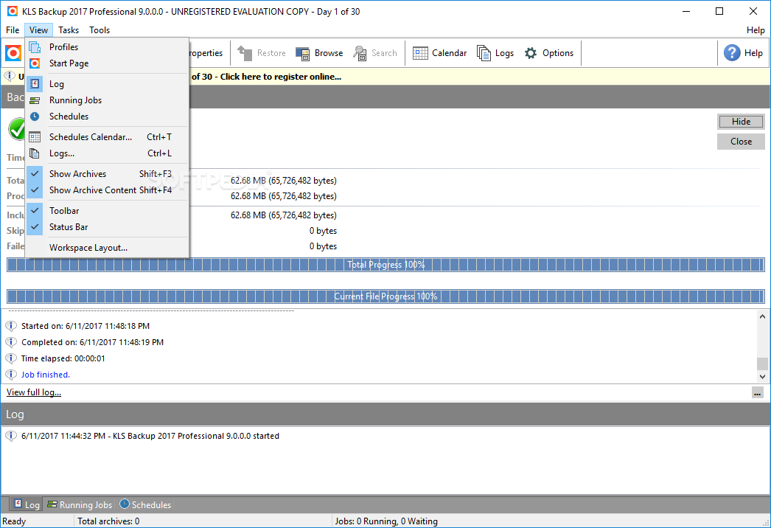
Task: Open View full log... link
Action: 34,392
